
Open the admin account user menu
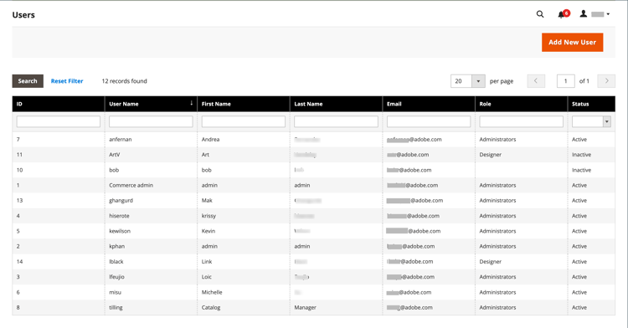(595, 14)
